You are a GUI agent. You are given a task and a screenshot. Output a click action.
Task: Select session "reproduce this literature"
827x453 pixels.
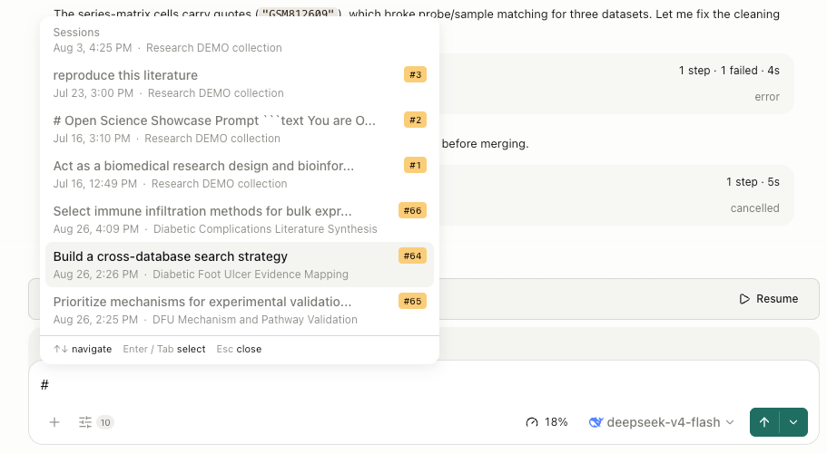click(x=240, y=83)
